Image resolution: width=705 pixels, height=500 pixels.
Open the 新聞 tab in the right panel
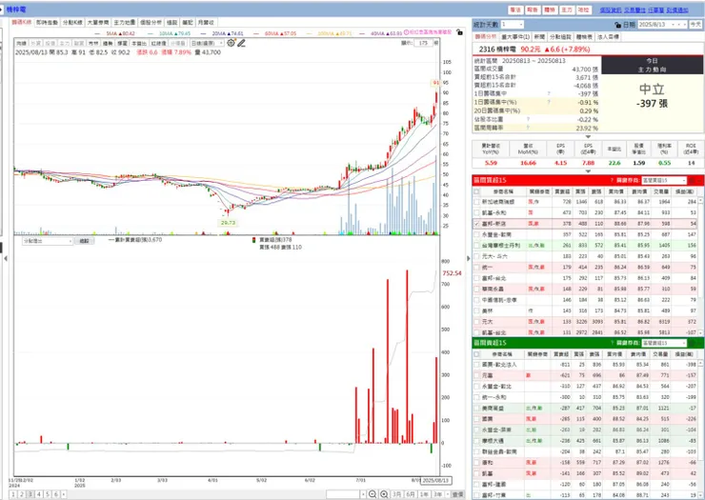539,37
